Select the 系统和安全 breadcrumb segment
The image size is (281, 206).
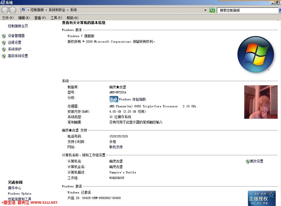point(57,10)
